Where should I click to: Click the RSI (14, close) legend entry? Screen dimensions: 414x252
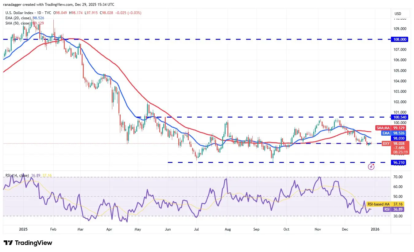17,175
